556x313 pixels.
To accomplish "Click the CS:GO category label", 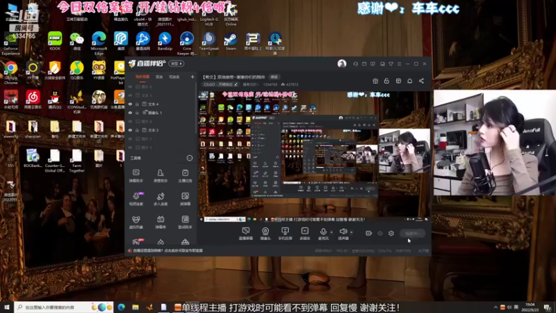I will point(218,84).
